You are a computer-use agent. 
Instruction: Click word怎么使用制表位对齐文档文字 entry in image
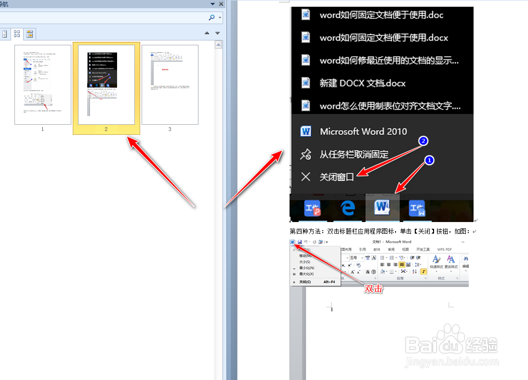[x=390, y=106]
